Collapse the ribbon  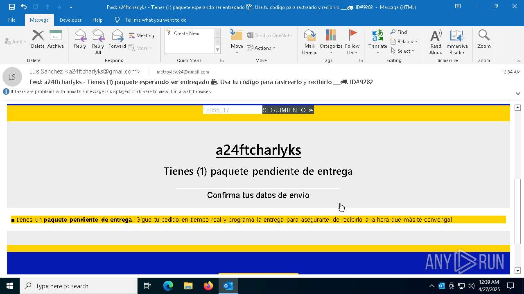click(x=518, y=61)
